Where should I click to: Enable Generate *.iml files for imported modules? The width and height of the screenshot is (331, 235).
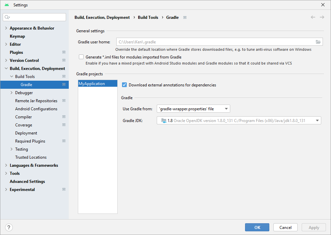point(81,57)
